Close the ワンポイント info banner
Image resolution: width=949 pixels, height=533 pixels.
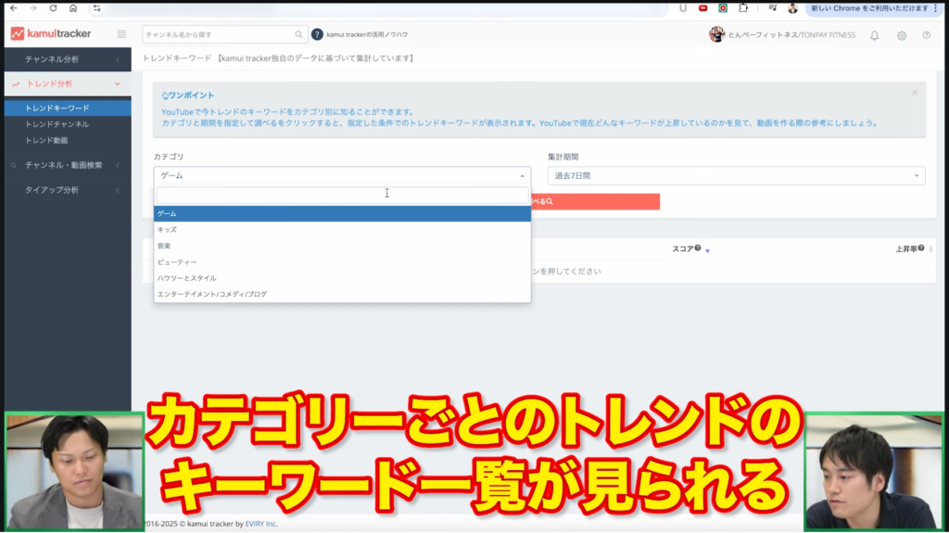(x=915, y=93)
